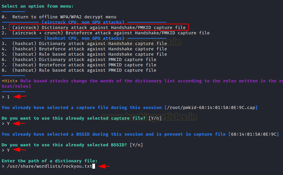Image resolution: width=283 pixels, height=175 pixels.
Task: Click the aircrack CPU, non GPU attacks header
Action: (83, 22)
